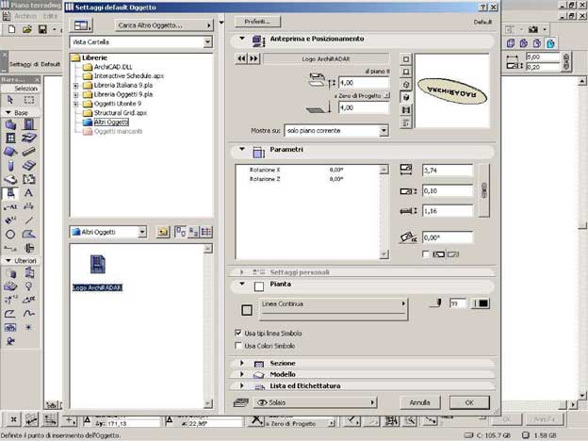Click the chain link proportions icon
This screenshot has height=441, width=588.
pyautogui.click(x=484, y=189)
